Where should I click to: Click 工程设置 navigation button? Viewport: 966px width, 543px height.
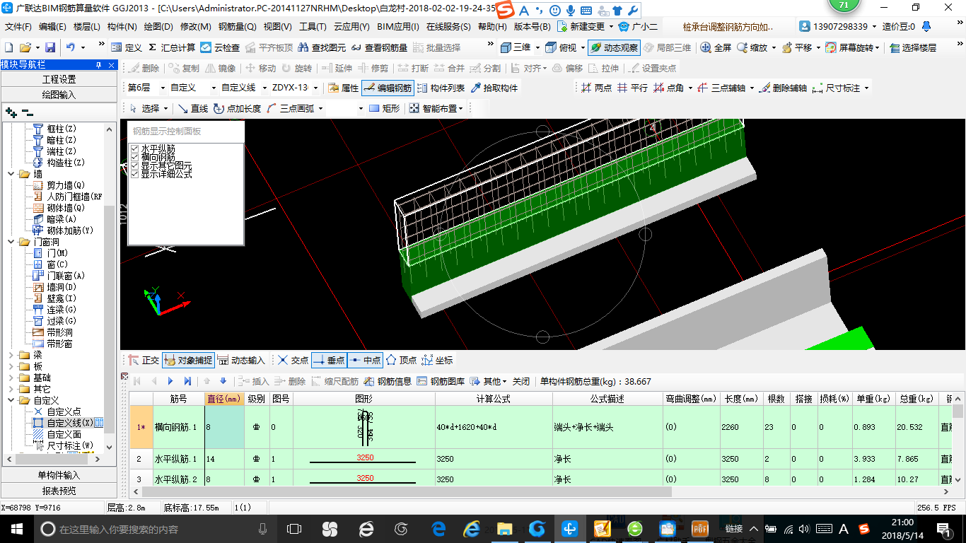tap(59, 79)
